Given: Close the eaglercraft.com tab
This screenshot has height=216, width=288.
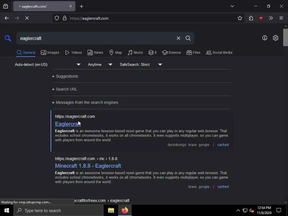Looking at the screenshot, I should 71,6.
